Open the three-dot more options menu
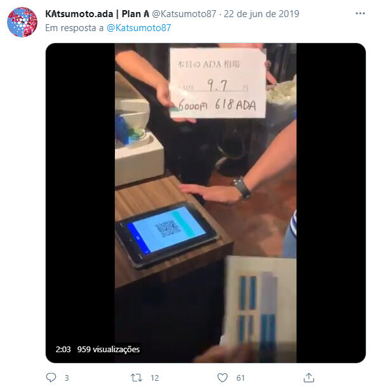 [x=360, y=13]
